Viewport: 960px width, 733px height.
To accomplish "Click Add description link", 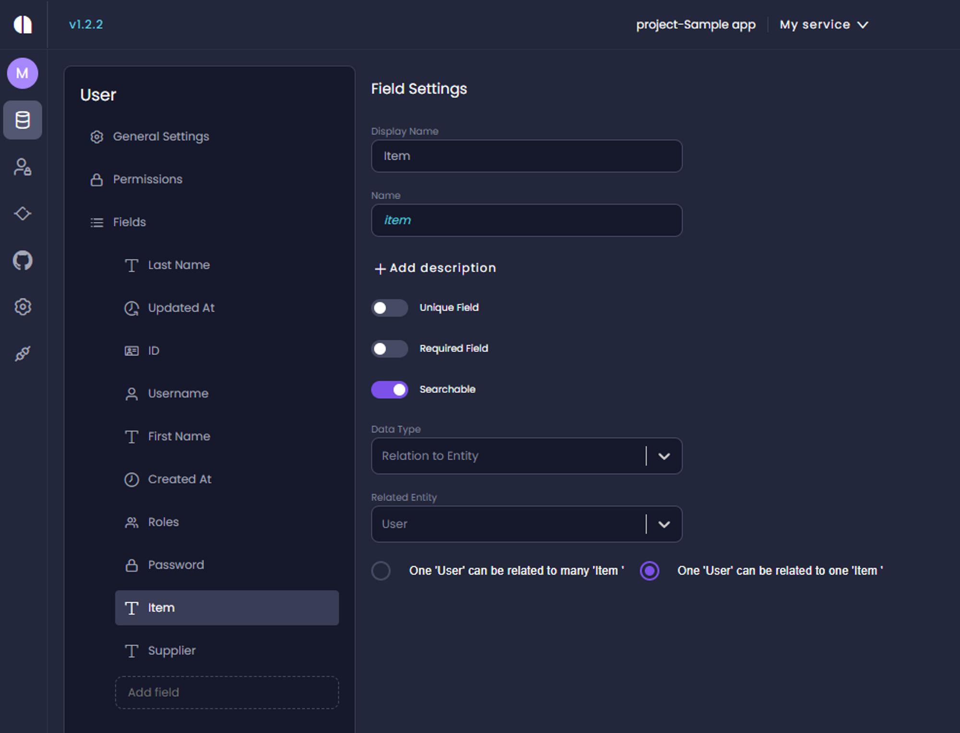I will pos(435,268).
